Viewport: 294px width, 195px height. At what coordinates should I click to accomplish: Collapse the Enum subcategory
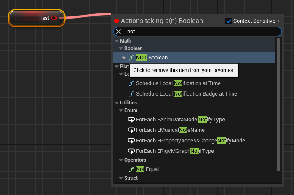pos(121,110)
